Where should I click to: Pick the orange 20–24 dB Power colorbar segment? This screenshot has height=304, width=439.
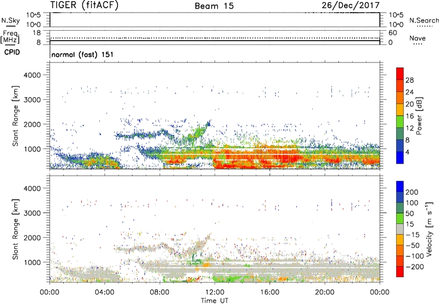coord(400,98)
